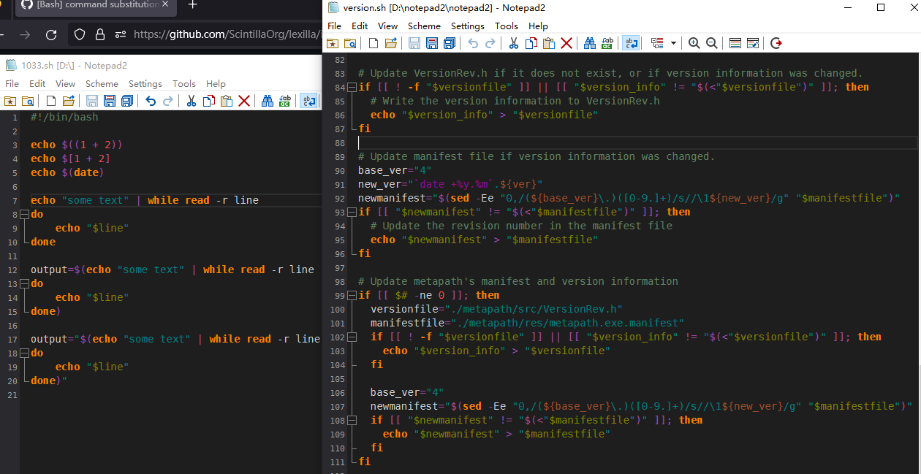Save all open files in version.sh window
This screenshot has width=921, height=474.
(448, 43)
